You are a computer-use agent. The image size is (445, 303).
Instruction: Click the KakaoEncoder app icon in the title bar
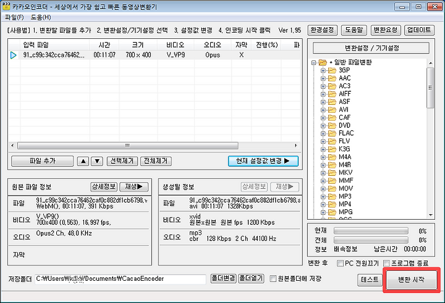point(6,6)
